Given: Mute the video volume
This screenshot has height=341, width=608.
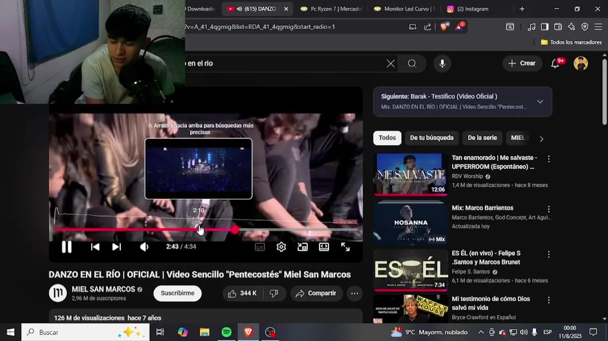Looking at the screenshot, I should tap(144, 247).
